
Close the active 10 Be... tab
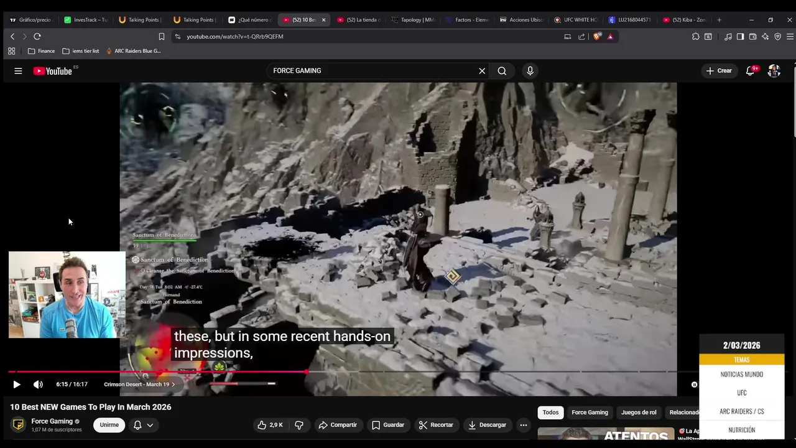pyautogui.click(x=323, y=20)
